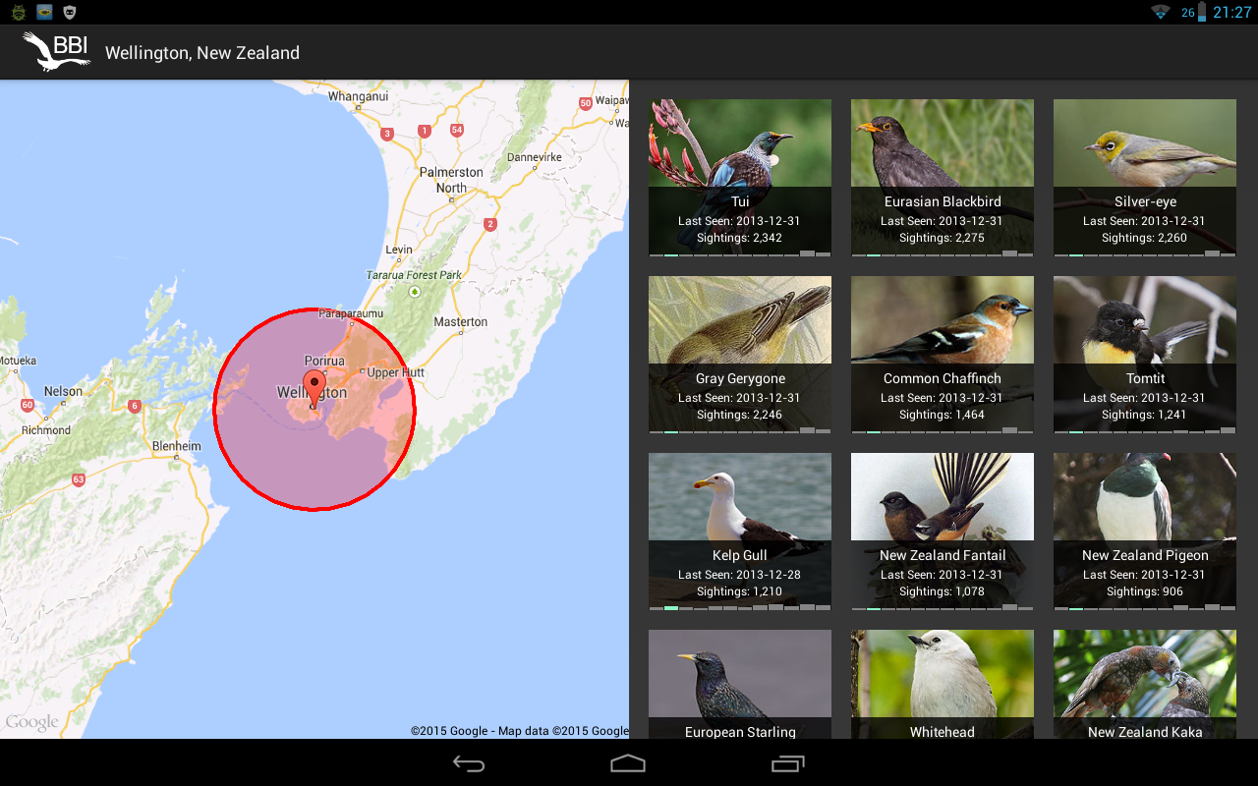The height and width of the screenshot is (786, 1258).
Task: View the New Zealand Kaka card
Action: [x=1144, y=688]
